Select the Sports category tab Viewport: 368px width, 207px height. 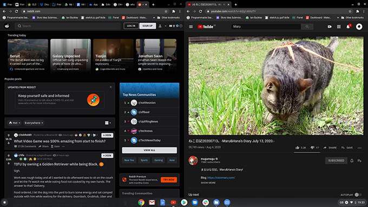click(144, 160)
